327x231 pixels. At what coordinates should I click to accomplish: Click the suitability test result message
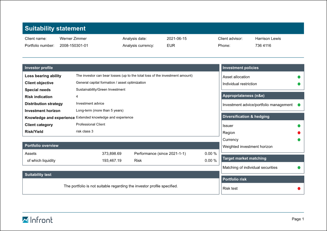[x=121, y=186]
